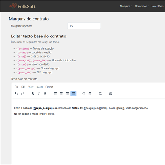Increase indent of paragraph
The height and width of the screenshot is (165, 165).
click(90, 93)
